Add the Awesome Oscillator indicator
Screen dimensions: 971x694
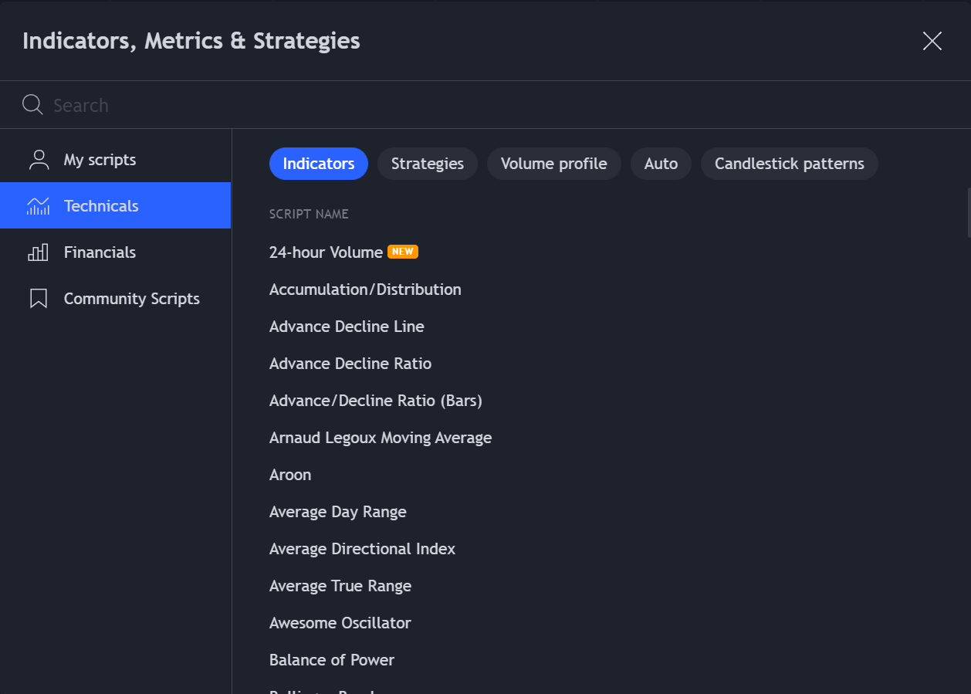[340, 623]
